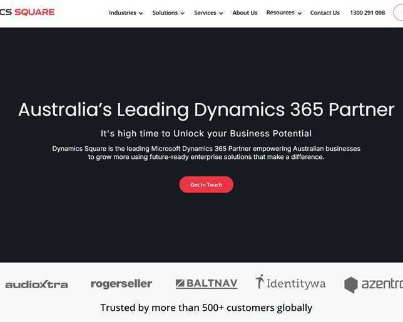The width and height of the screenshot is (403, 322).
Task: Click the rogerseller customer logo
Action: click(121, 284)
